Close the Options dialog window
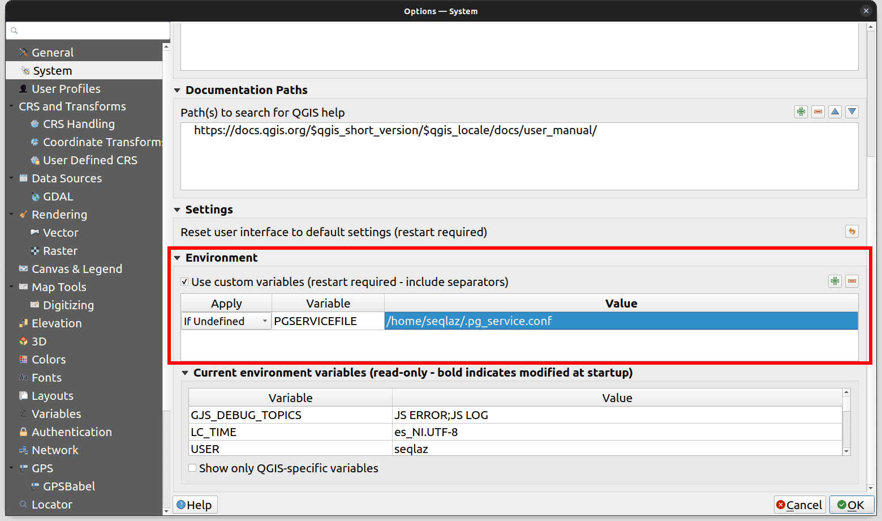 point(866,11)
